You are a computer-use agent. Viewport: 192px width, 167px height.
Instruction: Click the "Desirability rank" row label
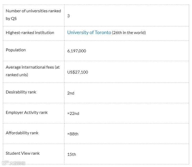tap(21, 92)
